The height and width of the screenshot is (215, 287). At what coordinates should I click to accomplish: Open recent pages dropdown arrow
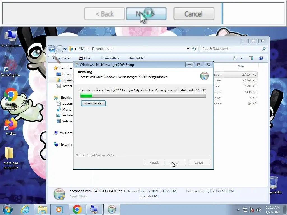pos(66,49)
